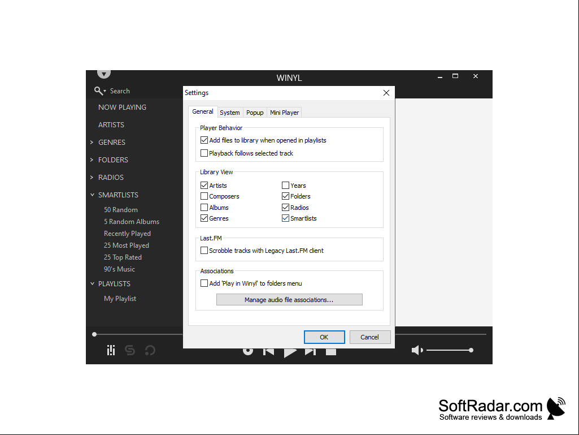Uncheck the Smartlists checkbox
The height and width of the screenshot is (435, 579).
point(285,218)
